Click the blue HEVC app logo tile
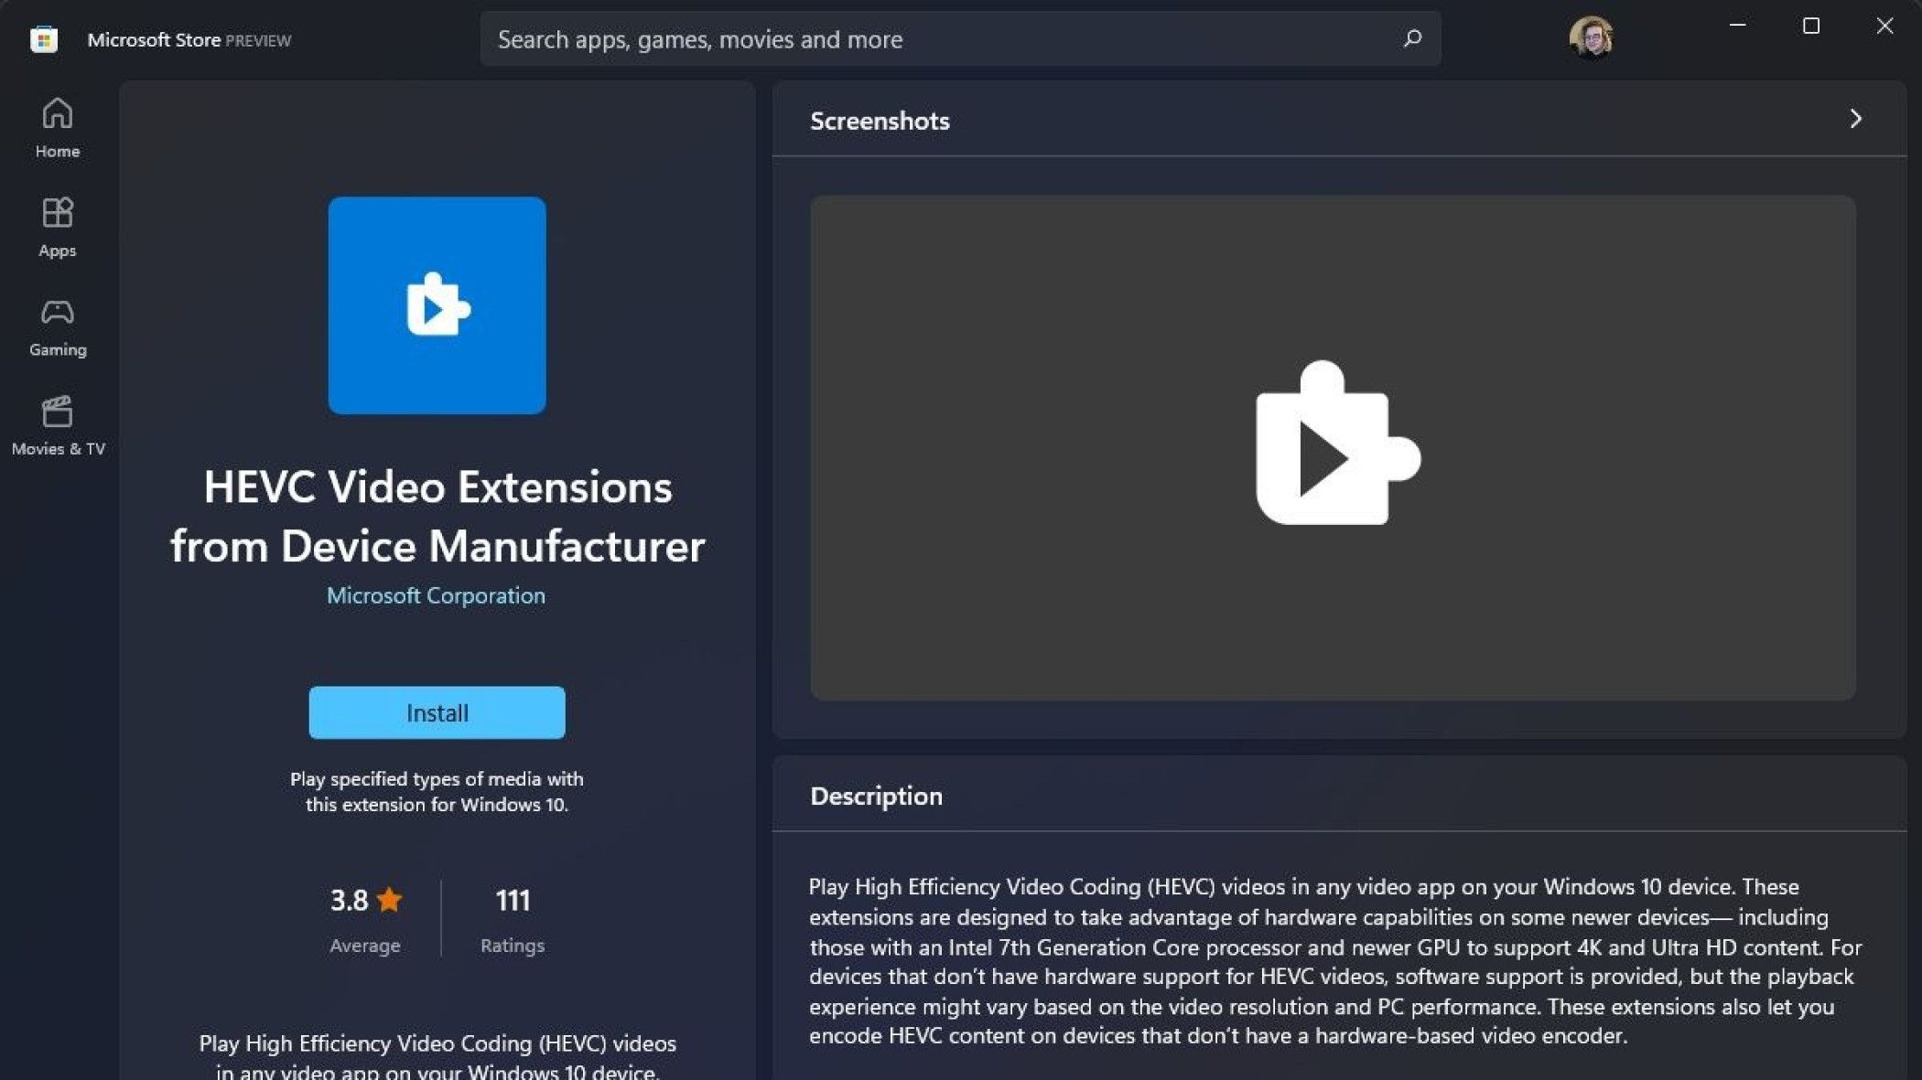The image size is (1922, 1080). tap(437, 305)
